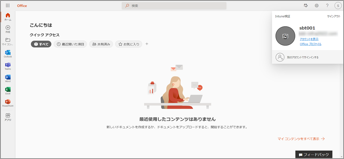Click サインアウト to sign out

[x=333, y=16]
